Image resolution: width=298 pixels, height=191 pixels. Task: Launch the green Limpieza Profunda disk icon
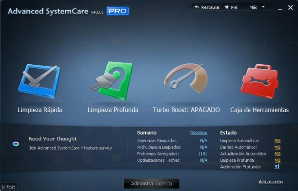click(x=112, y=81)
